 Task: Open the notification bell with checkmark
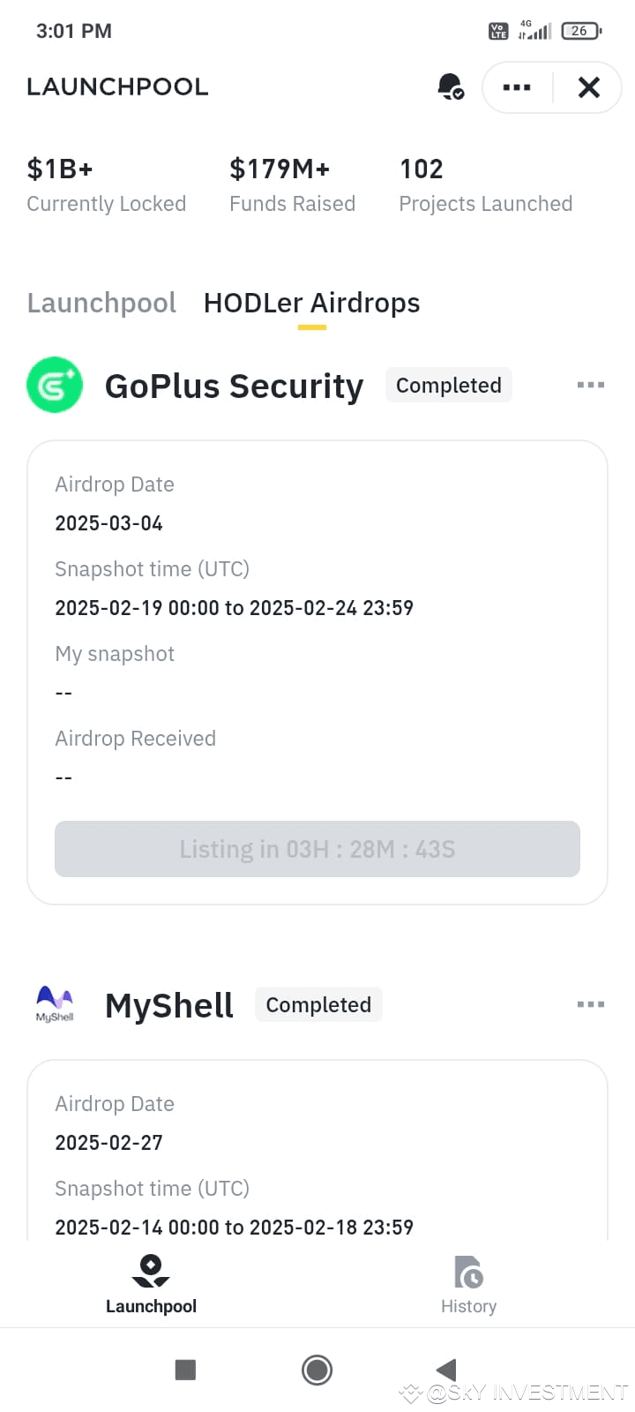coord(451,86)
